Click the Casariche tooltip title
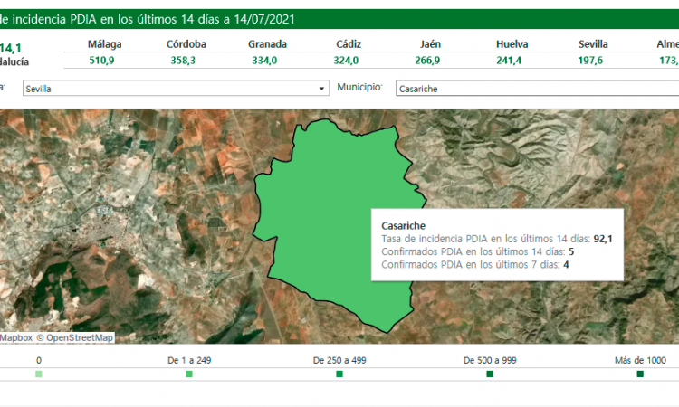The height and width of the screenshot is (407, 679). (404, 225)
